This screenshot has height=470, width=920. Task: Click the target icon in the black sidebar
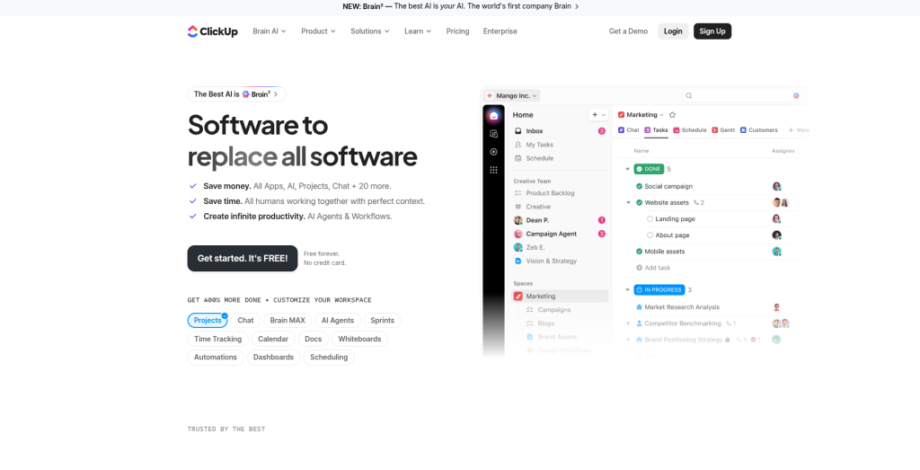[x=493, y=151]
